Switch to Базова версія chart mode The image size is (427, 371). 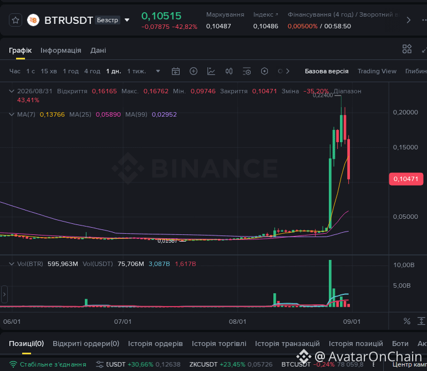[x=327, y=71]
